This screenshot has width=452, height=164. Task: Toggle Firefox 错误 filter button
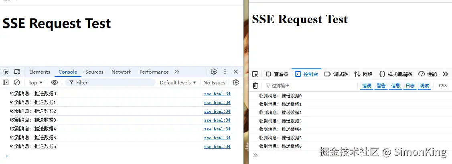click(x=367, y=86)
